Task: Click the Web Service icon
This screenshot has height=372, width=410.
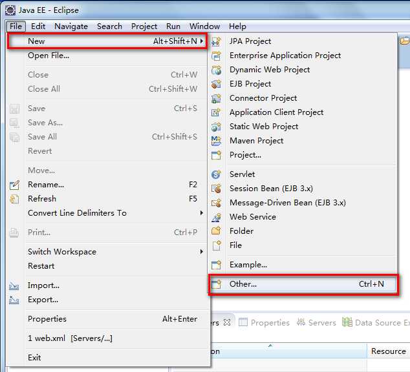Action: pyautogui.click(x=216, y=217)
